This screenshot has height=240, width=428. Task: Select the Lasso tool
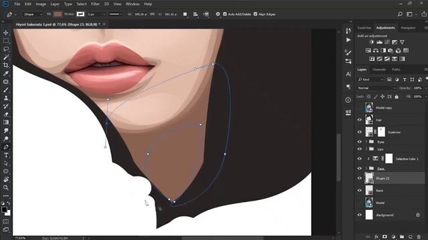6,49
